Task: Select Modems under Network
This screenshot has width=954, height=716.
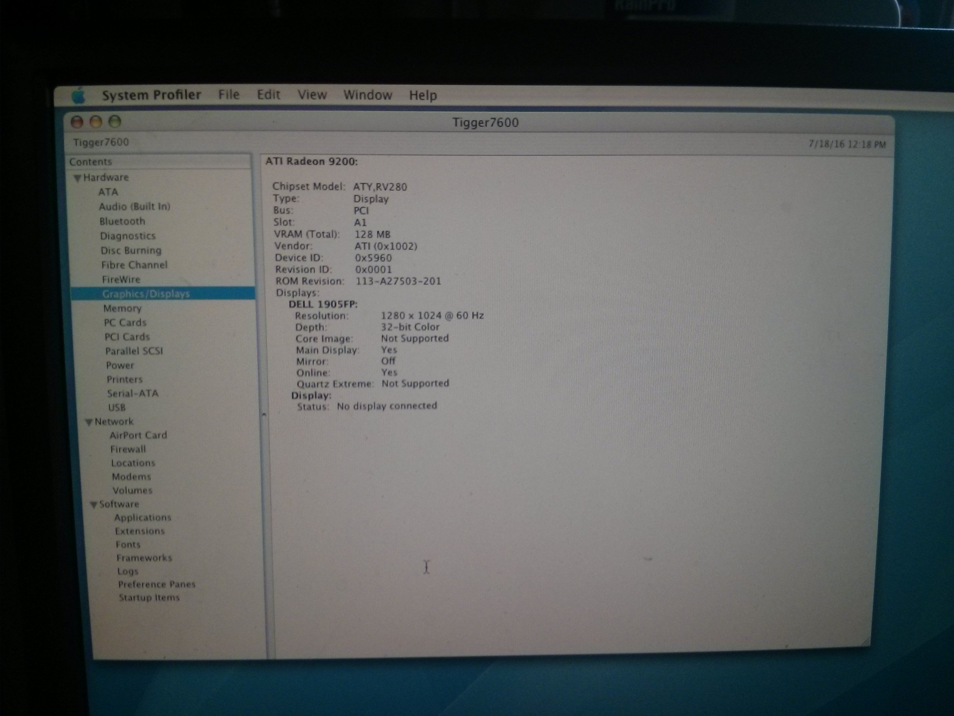Action: [x=132, y=477]
